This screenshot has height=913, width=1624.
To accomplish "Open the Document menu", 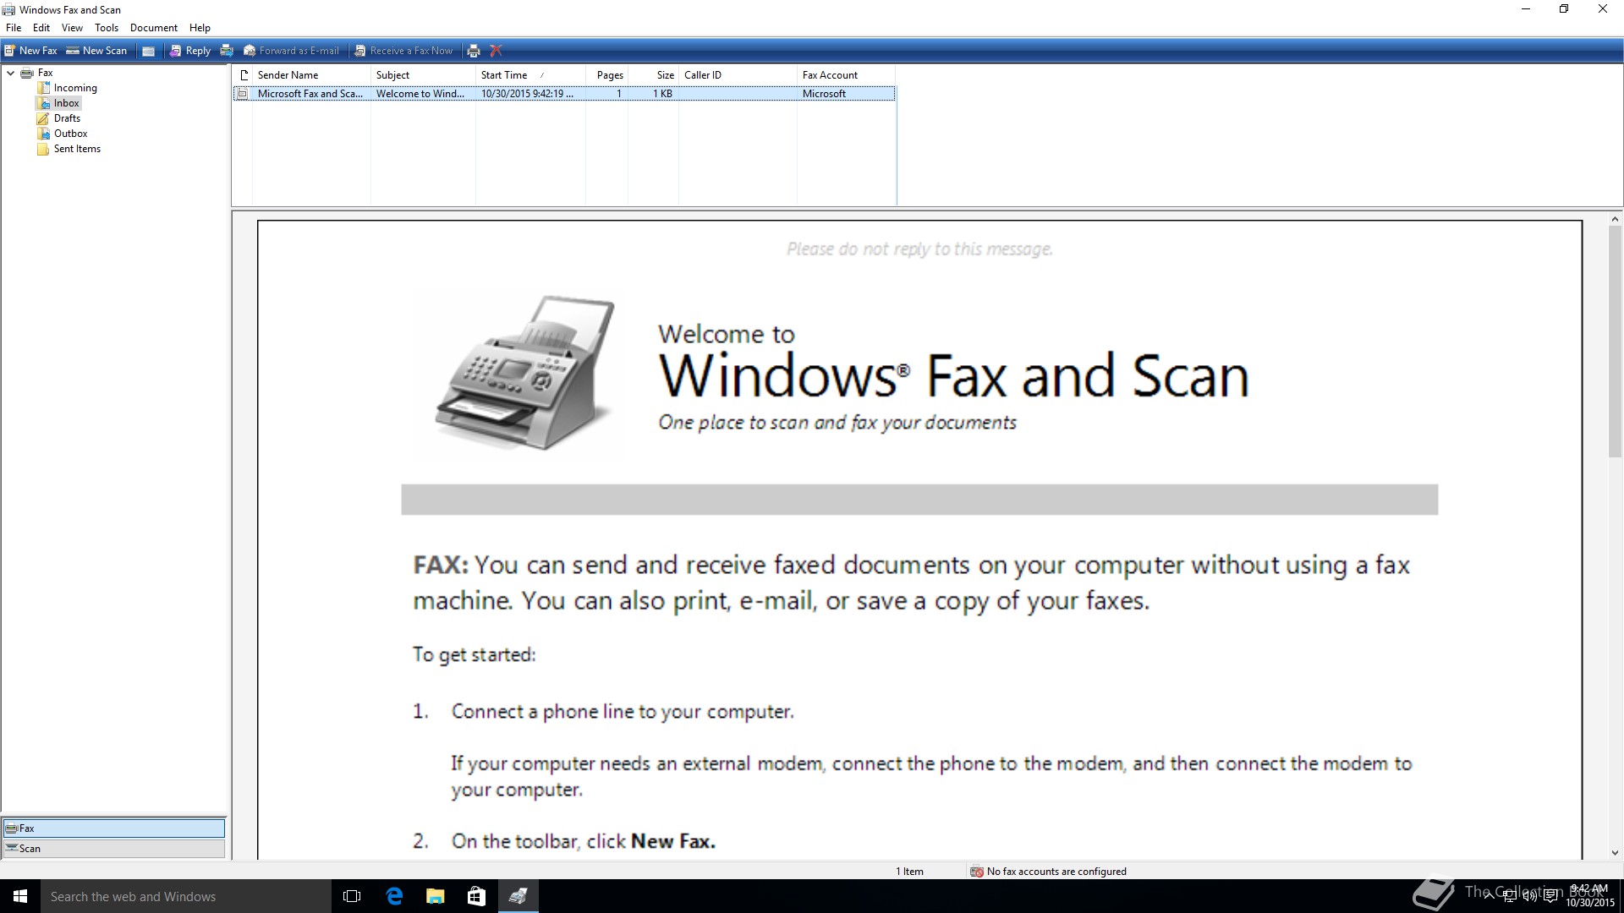I will click(x=153, y=28).
